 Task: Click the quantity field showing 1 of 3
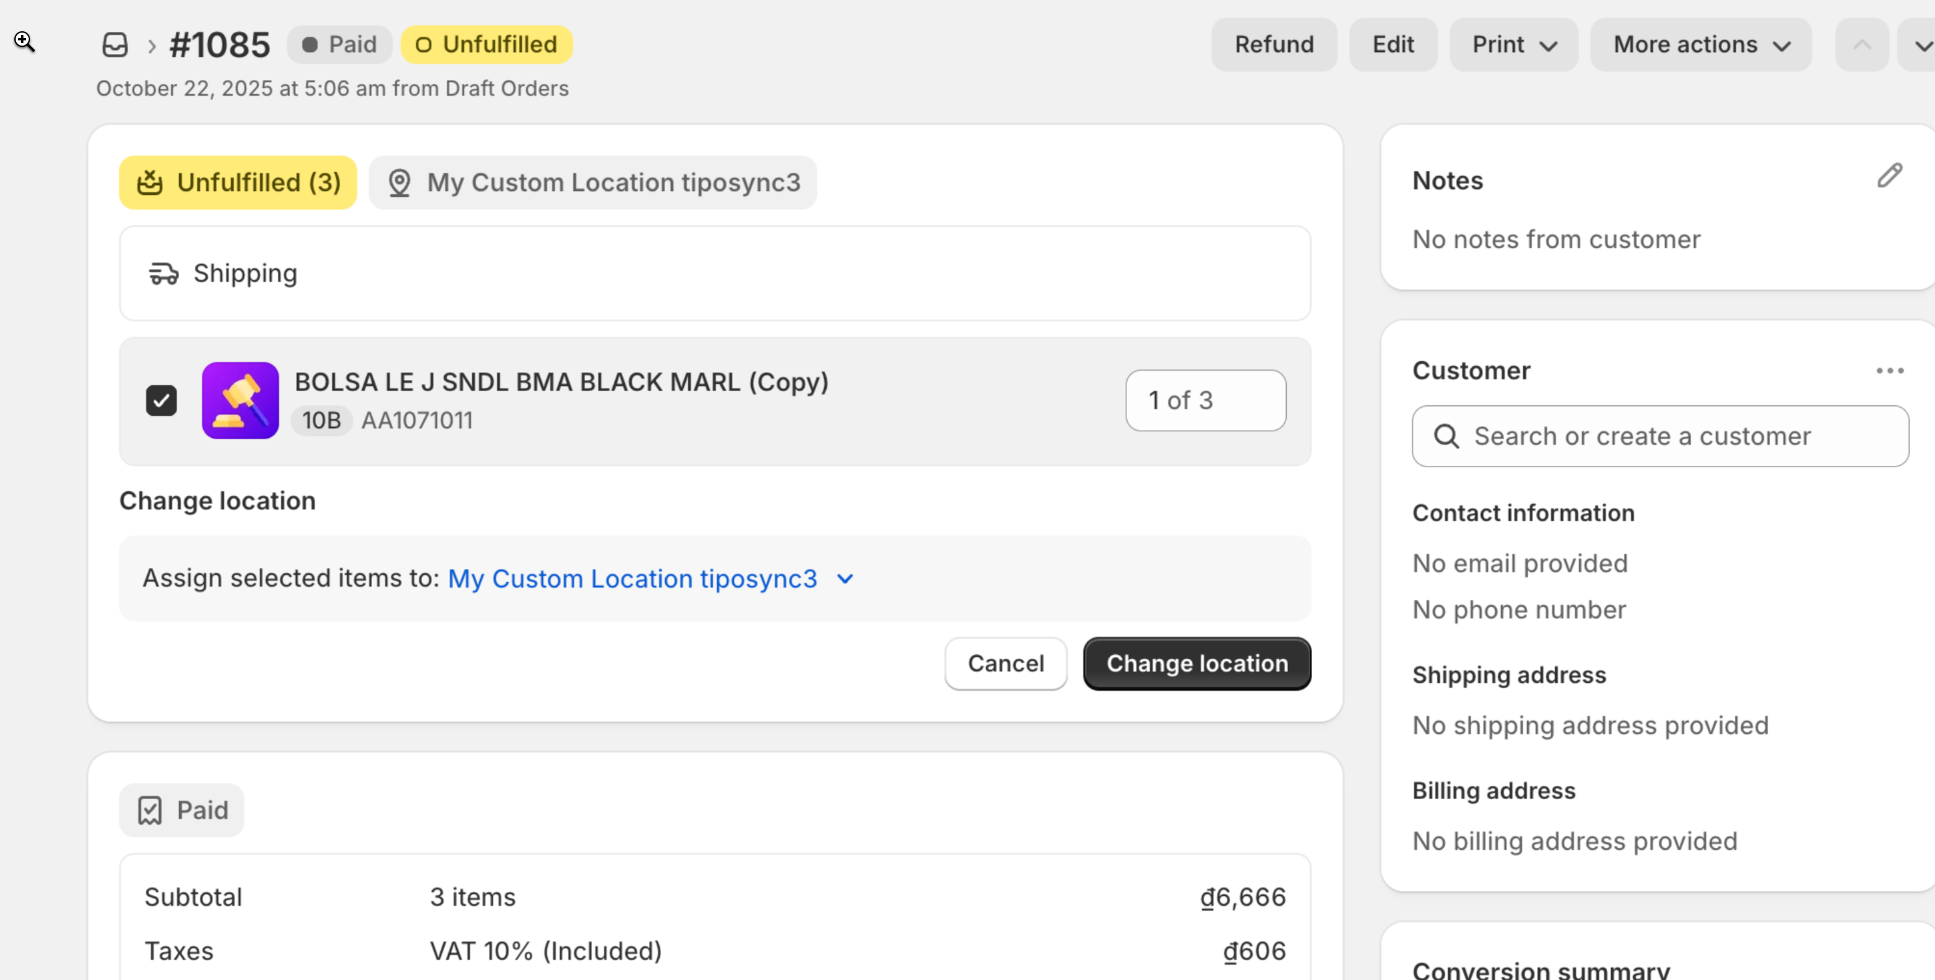pyautogui.click(x=1205, y=401)
